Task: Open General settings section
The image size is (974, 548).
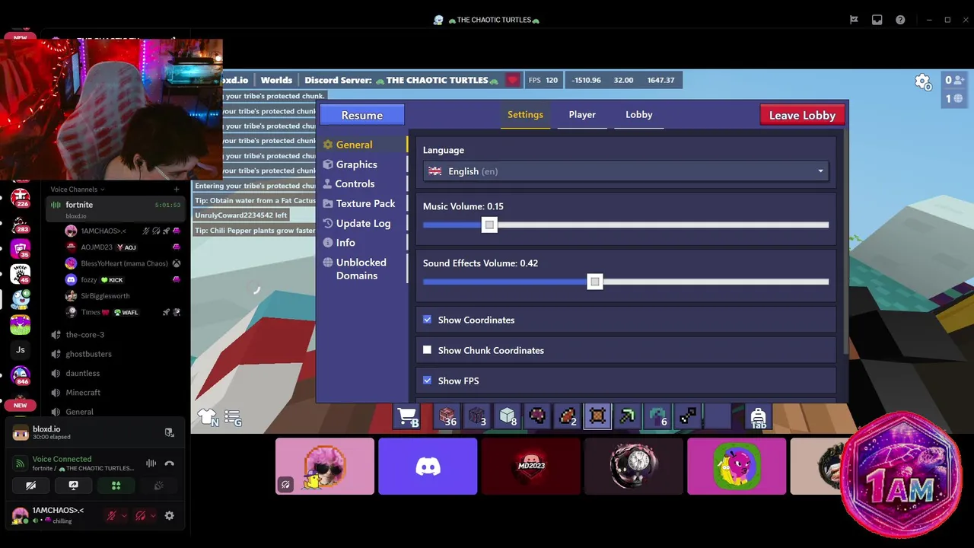Action: (x=362, y=145)
